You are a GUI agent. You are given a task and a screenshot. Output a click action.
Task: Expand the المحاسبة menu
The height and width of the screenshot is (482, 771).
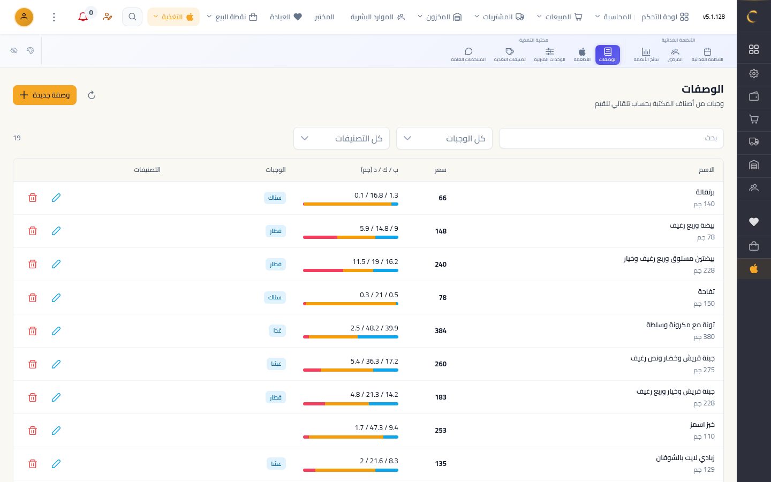(613, 17)
